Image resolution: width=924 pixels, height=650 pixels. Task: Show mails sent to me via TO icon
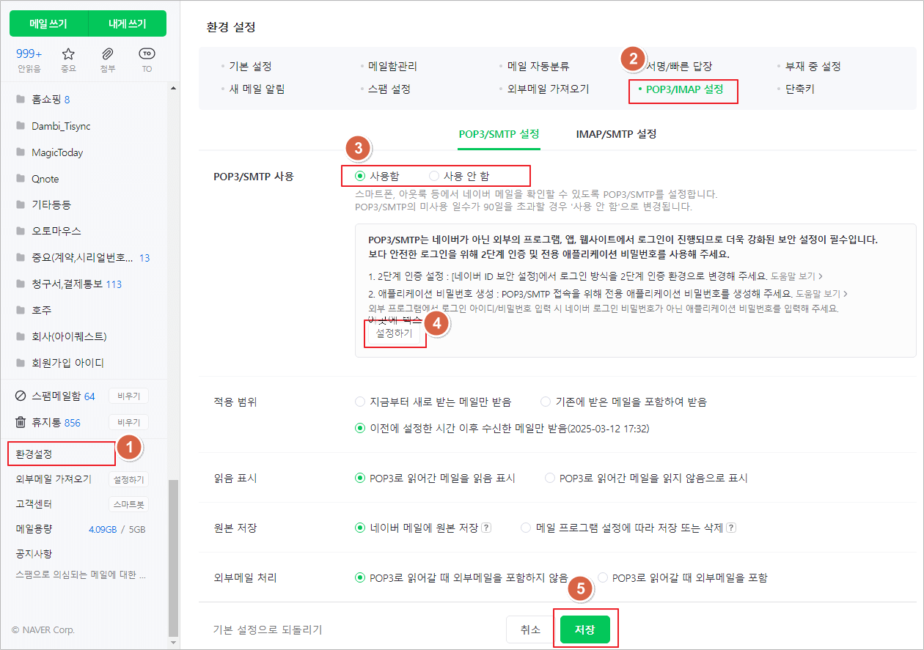147,60
